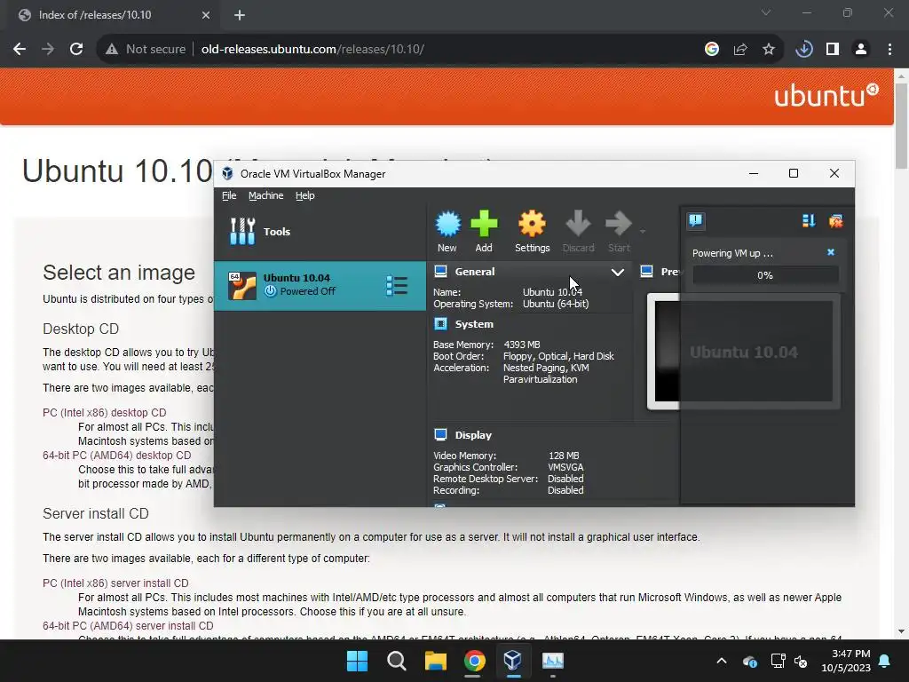Open PC (Intel x86) server install CD link

(115, 583)
